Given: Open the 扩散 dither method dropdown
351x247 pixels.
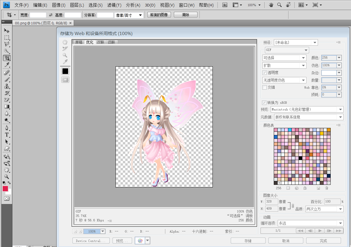Looking at the screenshot, I should pos(284,65).
